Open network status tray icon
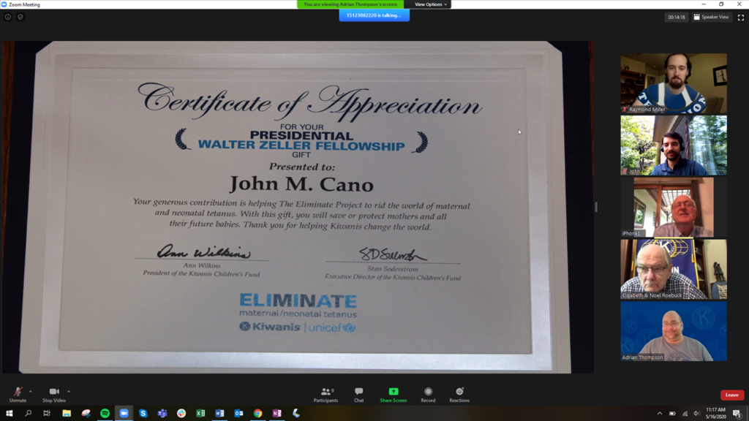749x421 pixels. click(685, 414)
